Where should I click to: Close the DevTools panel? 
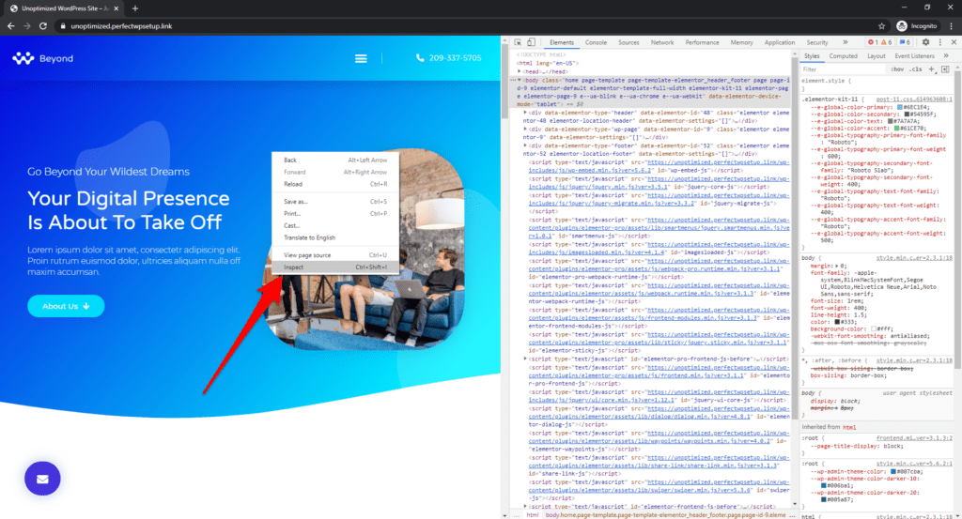click(954, 42)
